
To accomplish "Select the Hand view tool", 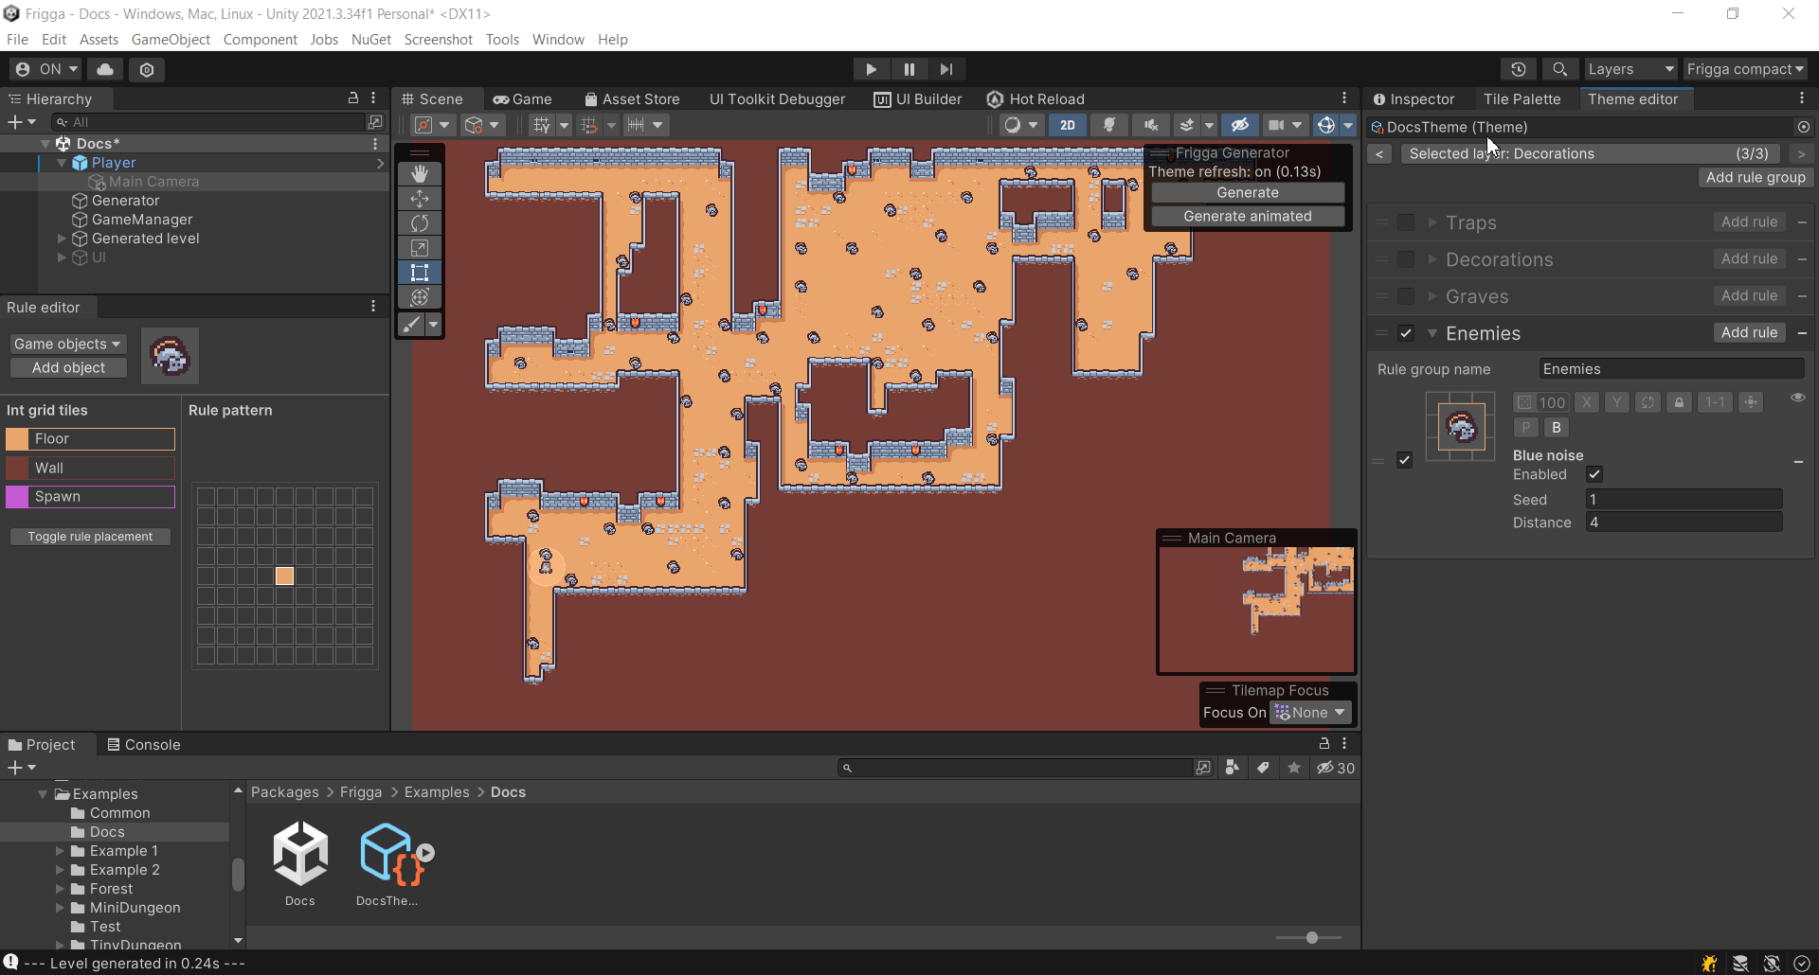I will pos(420,173).
